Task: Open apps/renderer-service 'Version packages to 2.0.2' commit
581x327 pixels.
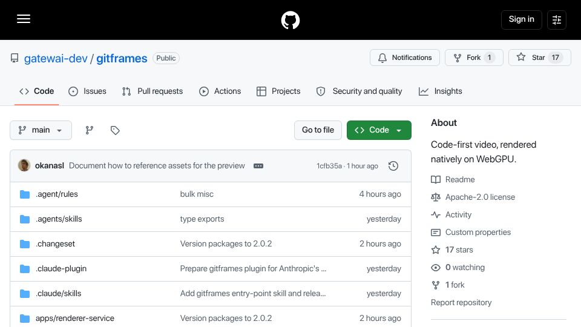Action: pyautogui.click(x=226, y=319)
